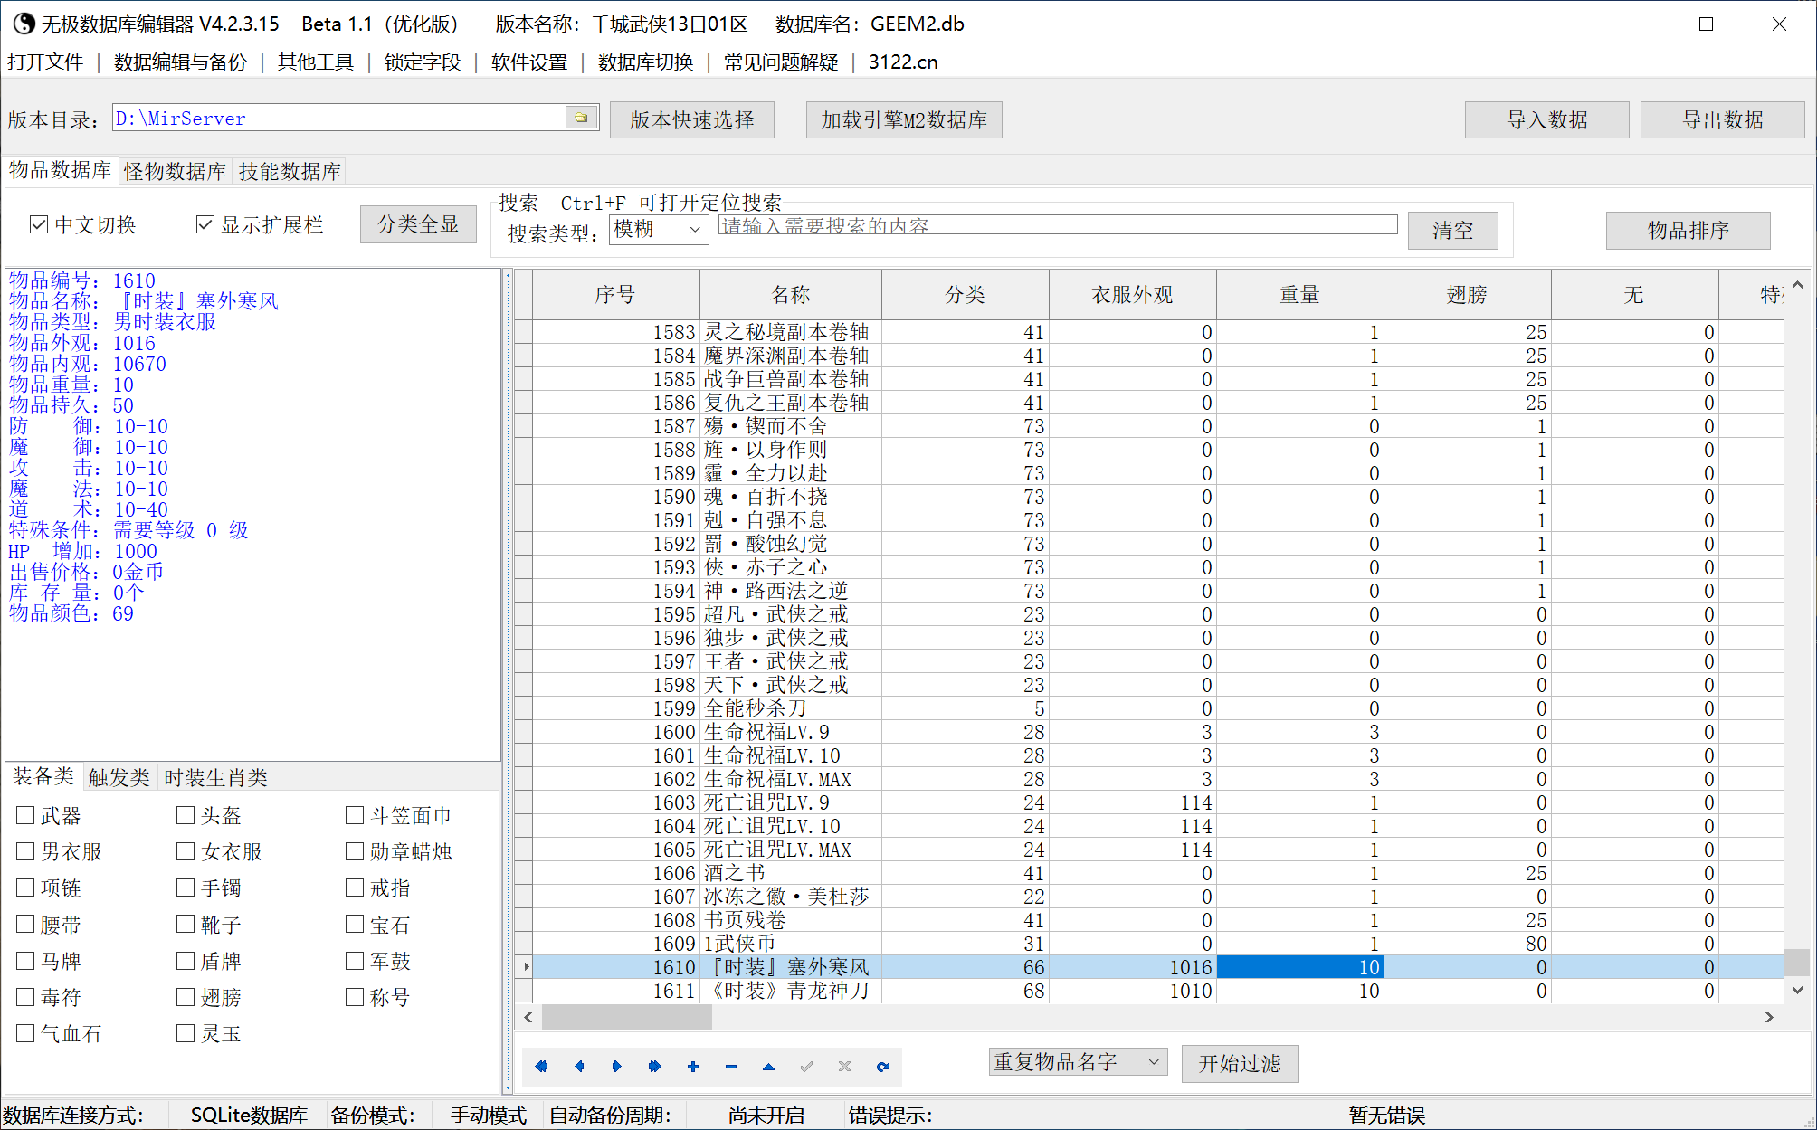Jump to the last record

coord(655,1067)
